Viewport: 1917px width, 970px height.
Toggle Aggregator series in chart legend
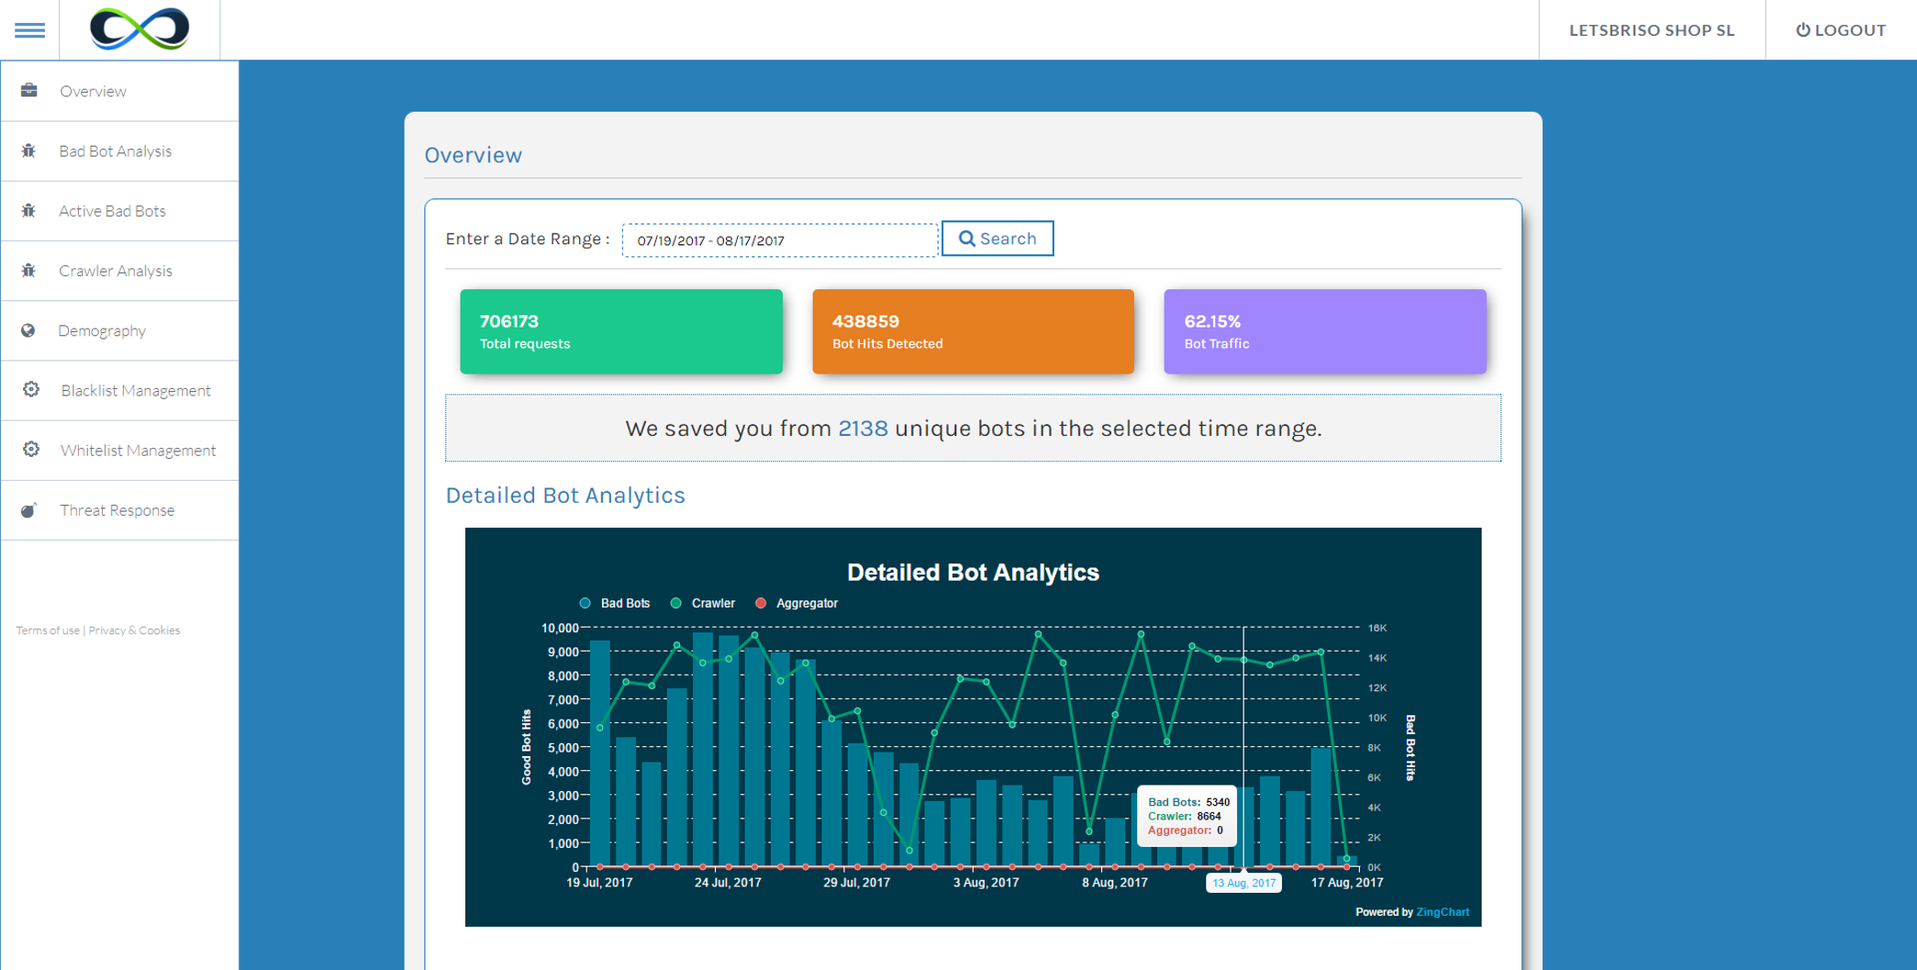(x=807, y=603)
